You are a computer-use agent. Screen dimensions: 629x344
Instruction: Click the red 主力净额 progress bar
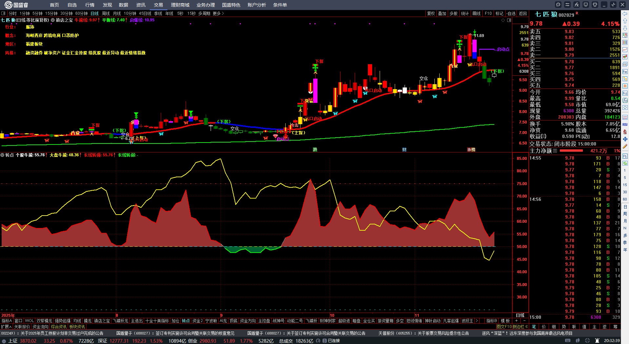click(571, 151)
